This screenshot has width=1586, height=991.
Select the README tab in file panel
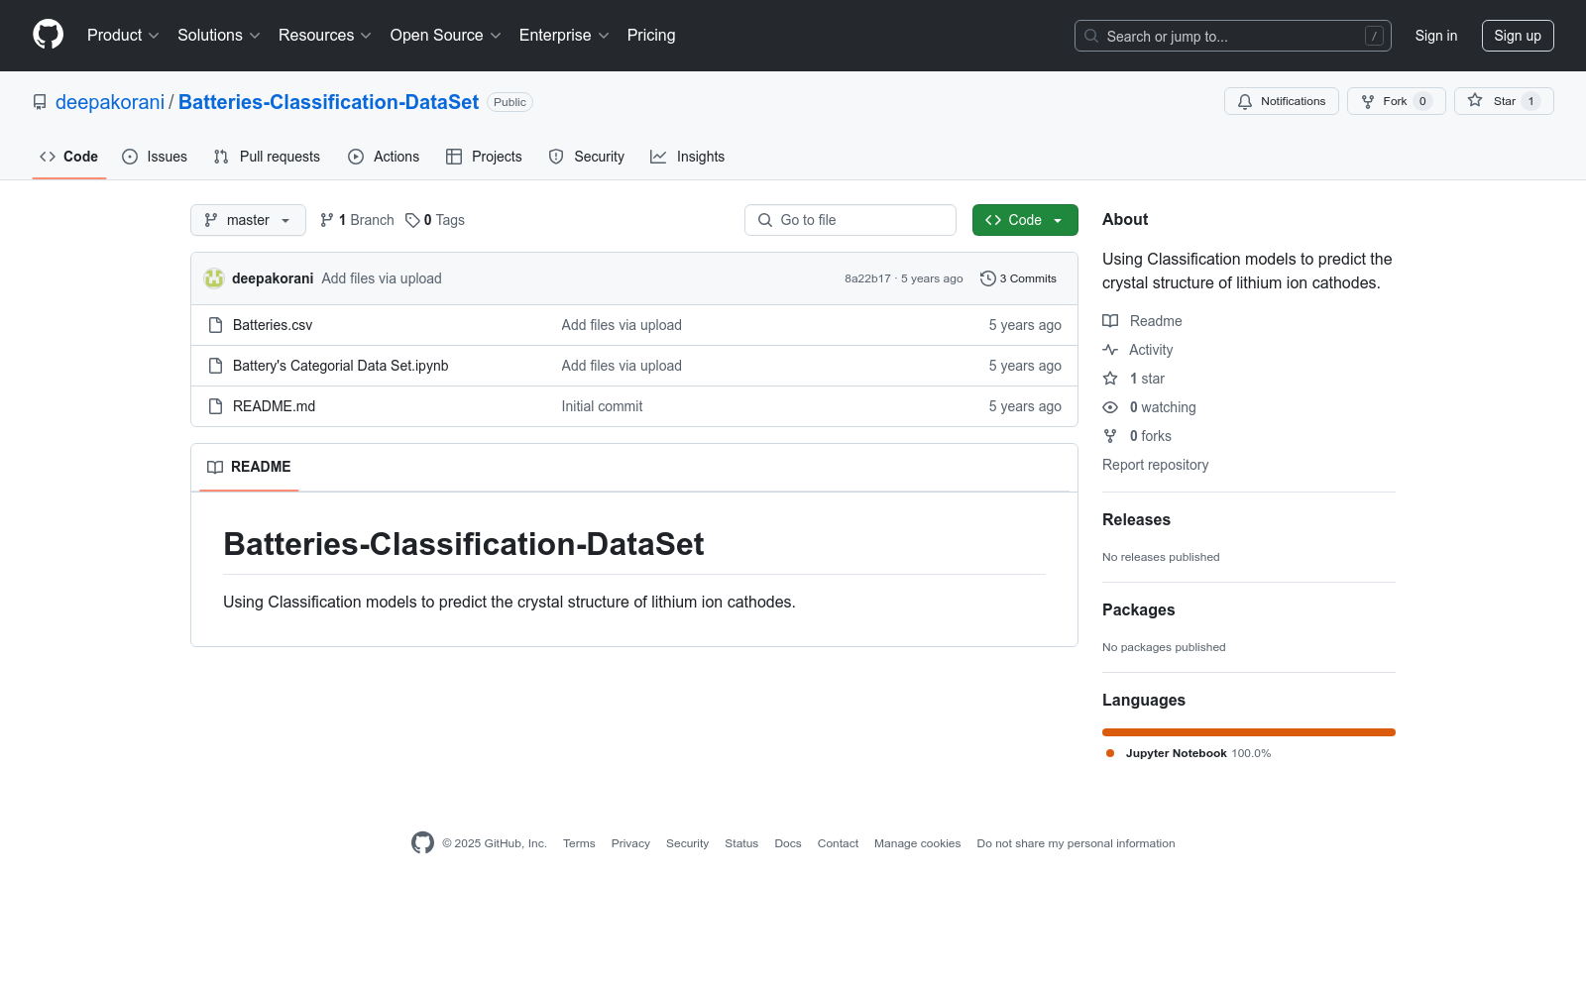[x=249, y=467]
